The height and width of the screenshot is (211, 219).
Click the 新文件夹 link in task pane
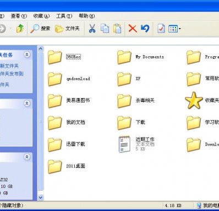point(9,66)
